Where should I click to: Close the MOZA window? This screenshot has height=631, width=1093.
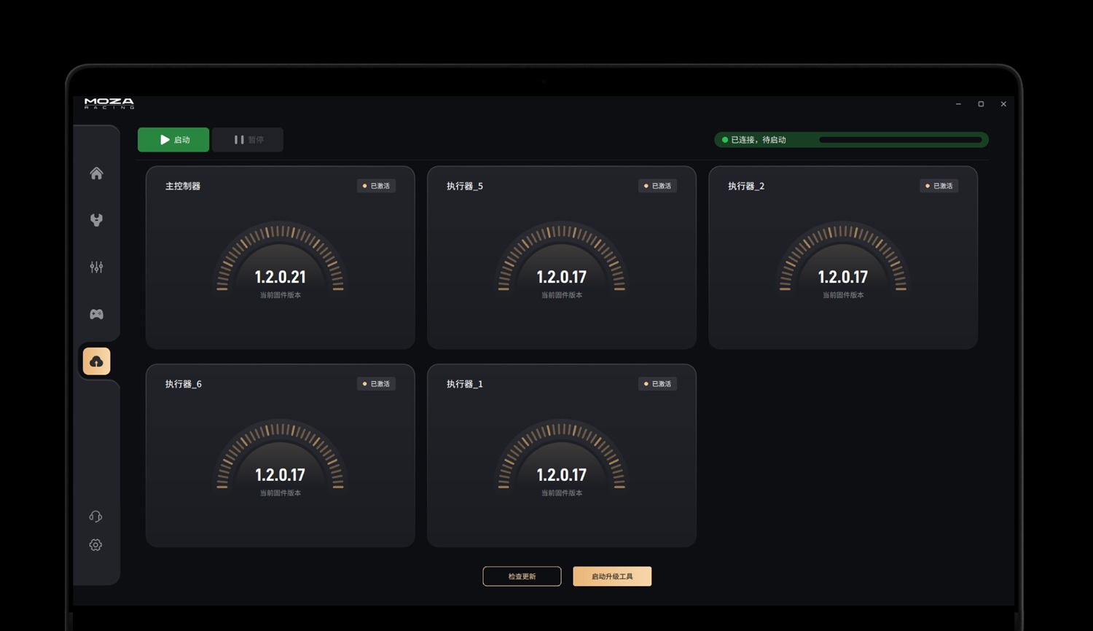click(1003, 104)
